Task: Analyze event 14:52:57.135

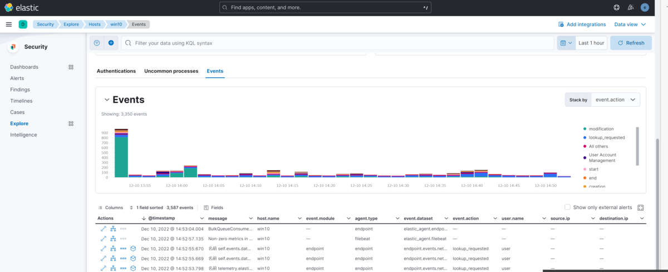Action: (x=113, y=238)
